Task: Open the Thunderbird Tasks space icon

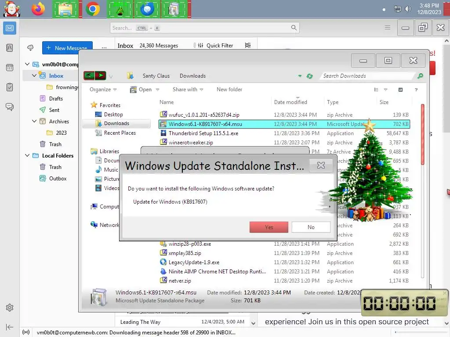Action: (10, 87)
